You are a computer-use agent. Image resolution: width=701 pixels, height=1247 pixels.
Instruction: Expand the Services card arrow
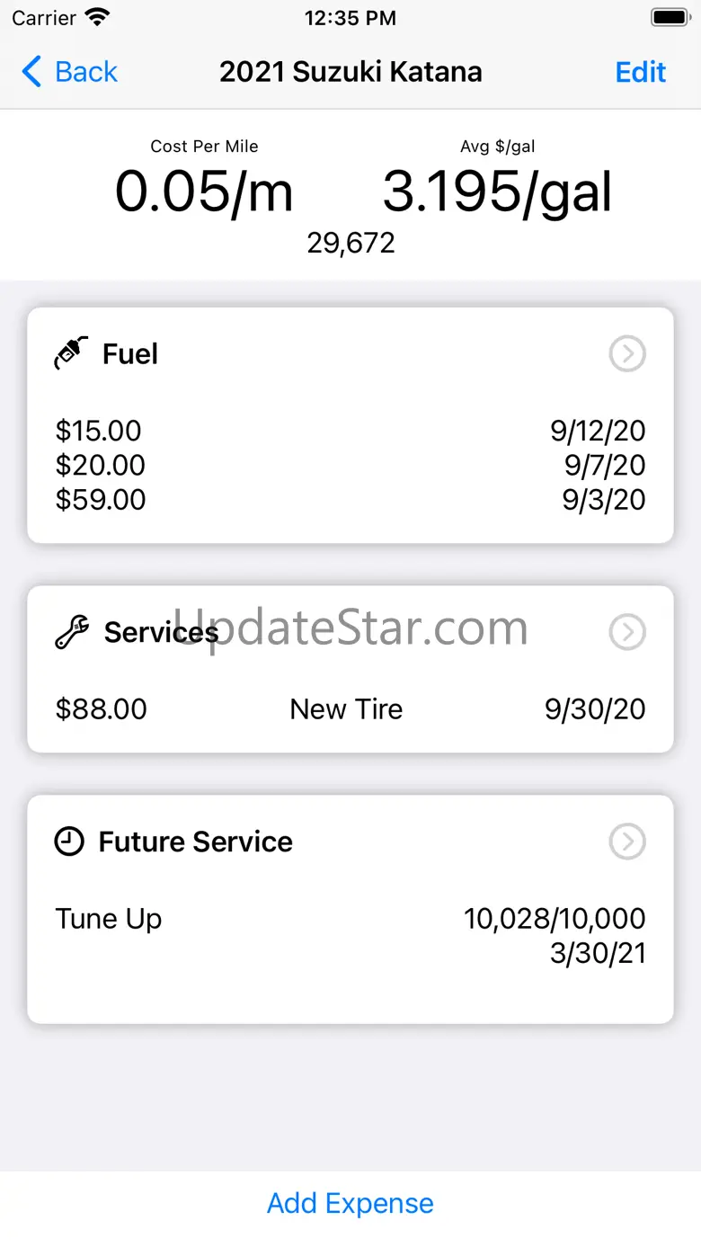[627, 632]
